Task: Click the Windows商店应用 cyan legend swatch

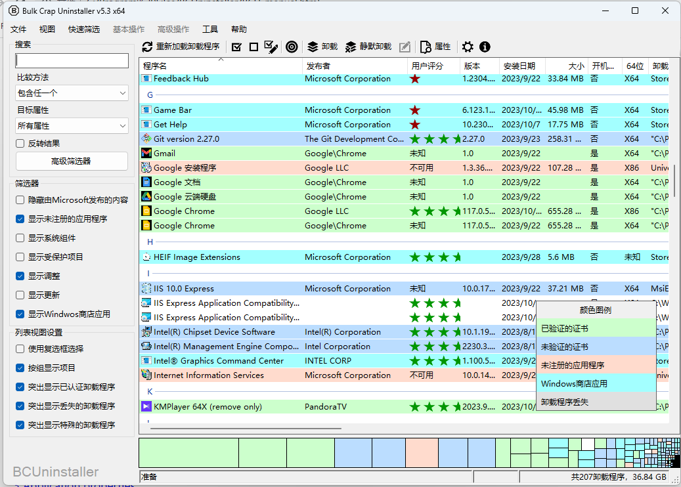Action: [596, 384]
